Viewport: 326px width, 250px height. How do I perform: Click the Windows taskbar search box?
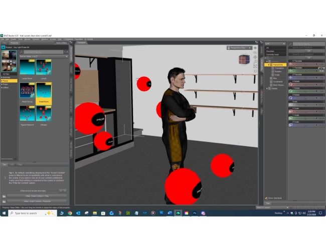tap(33, 213)
